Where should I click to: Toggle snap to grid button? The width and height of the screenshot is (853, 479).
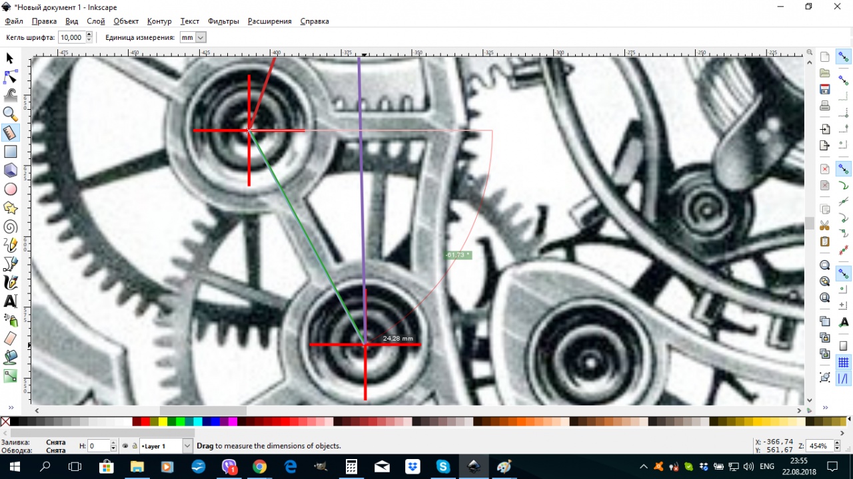(843, 363)
